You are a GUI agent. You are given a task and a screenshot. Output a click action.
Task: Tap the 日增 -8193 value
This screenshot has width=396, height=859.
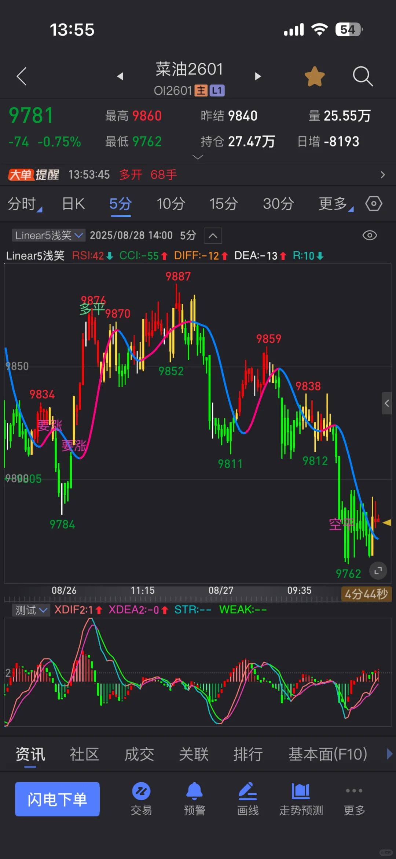click(328, 142)
